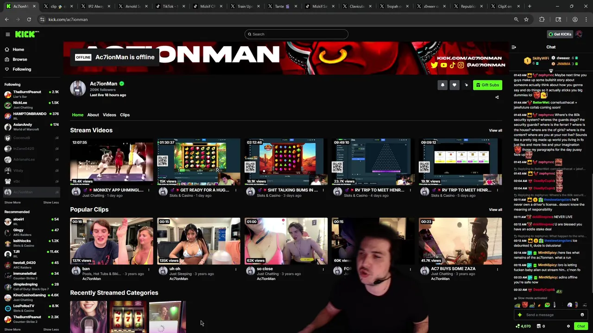Click View all for Stream Videos

click(x=495, y=130)
